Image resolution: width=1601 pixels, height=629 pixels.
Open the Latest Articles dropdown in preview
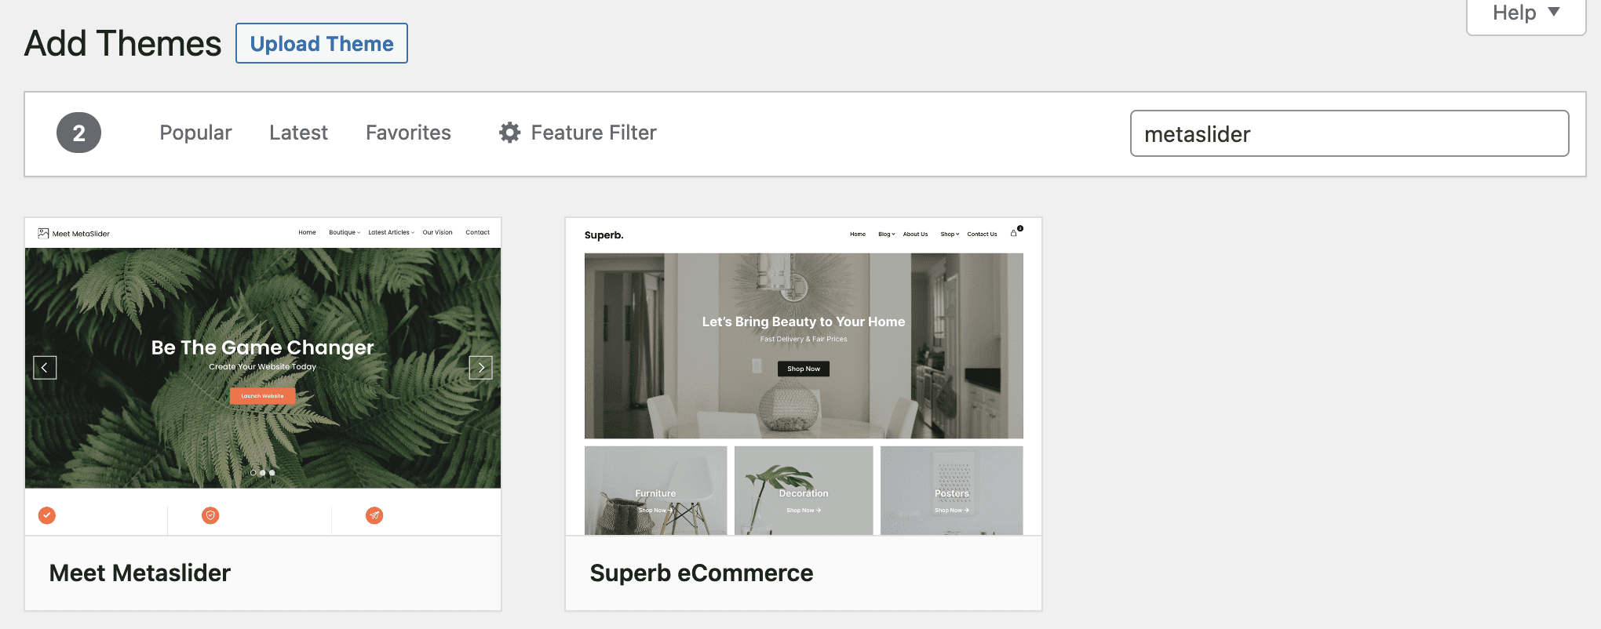coord(391,232)
